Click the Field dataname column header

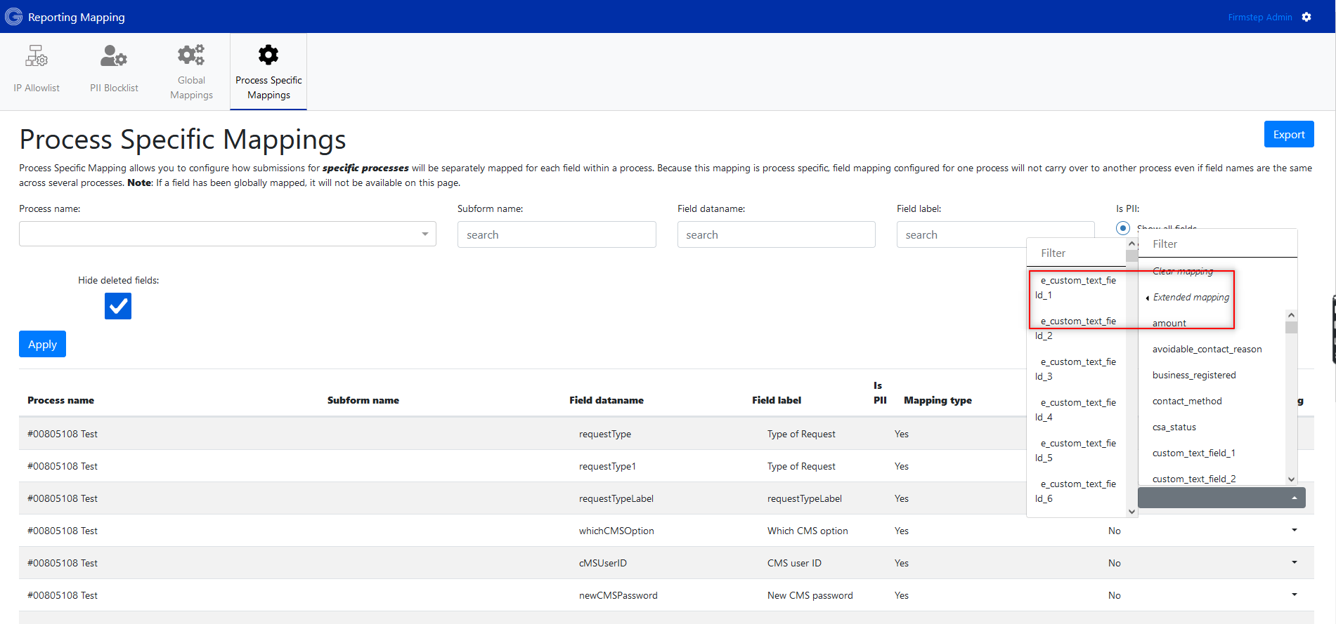point(607,400)
